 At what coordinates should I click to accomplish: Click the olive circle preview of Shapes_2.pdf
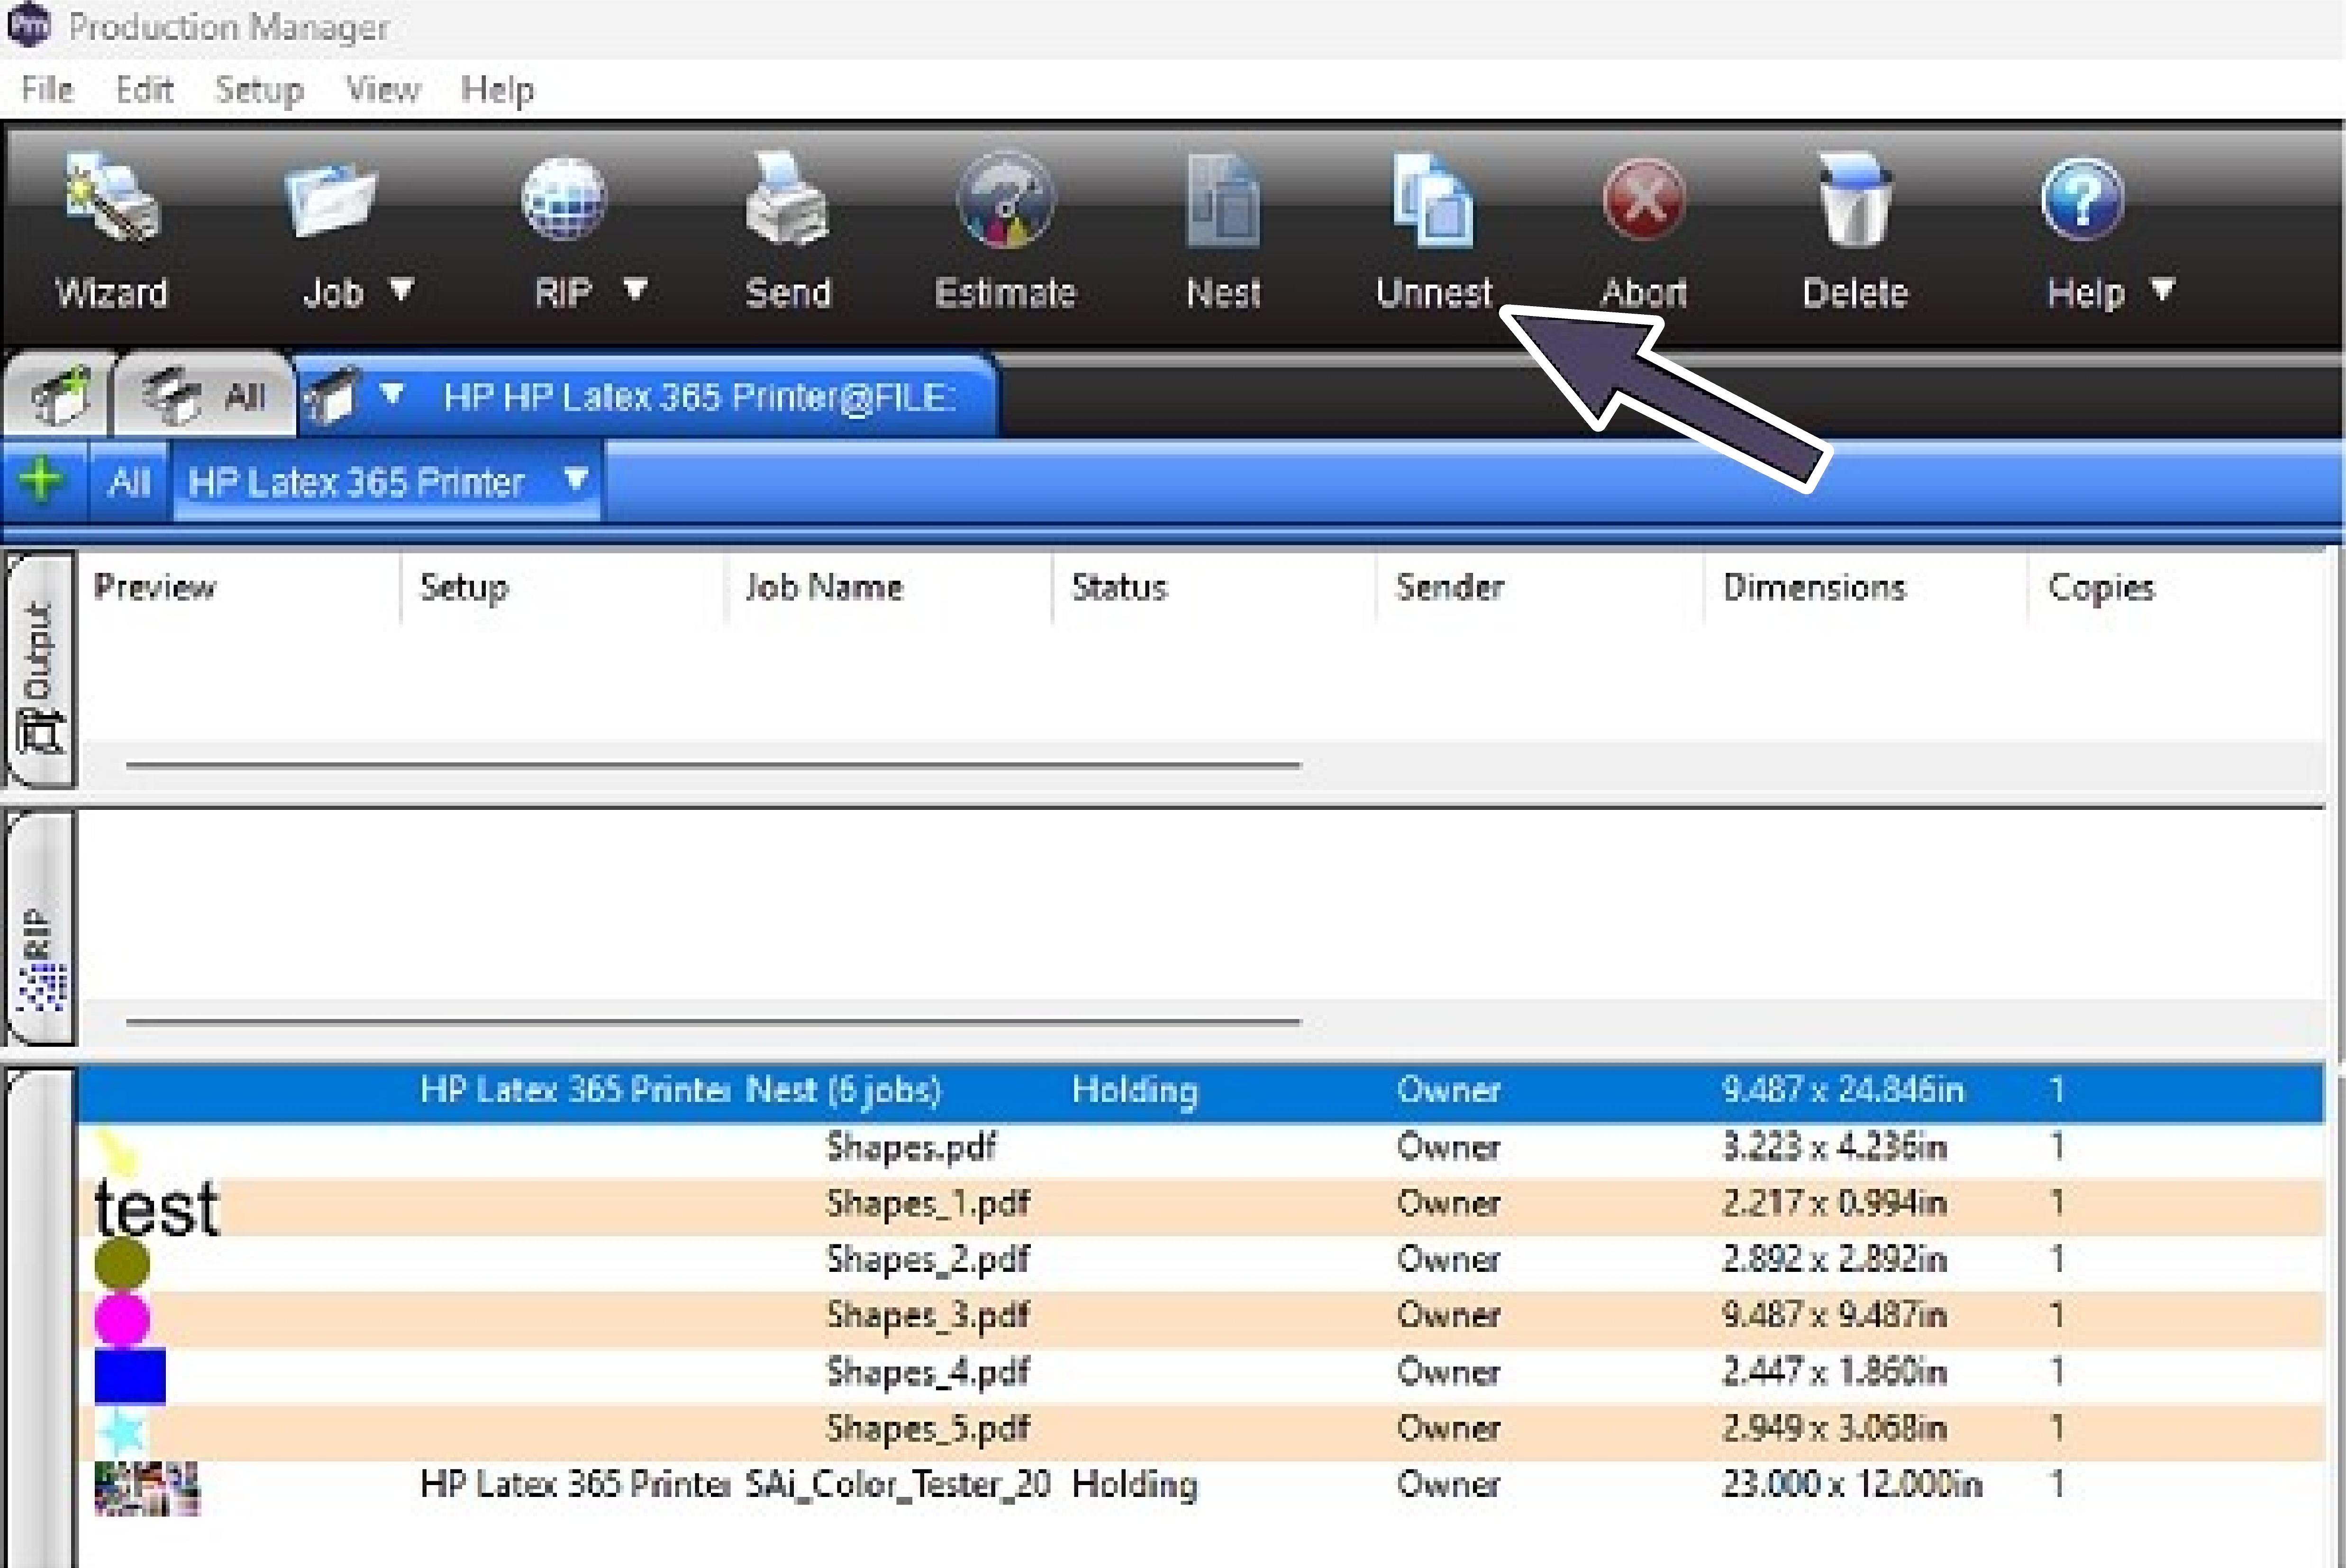[x=122, y=1263]
